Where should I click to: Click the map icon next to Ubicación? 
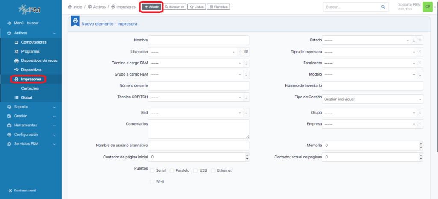(246, 52)
